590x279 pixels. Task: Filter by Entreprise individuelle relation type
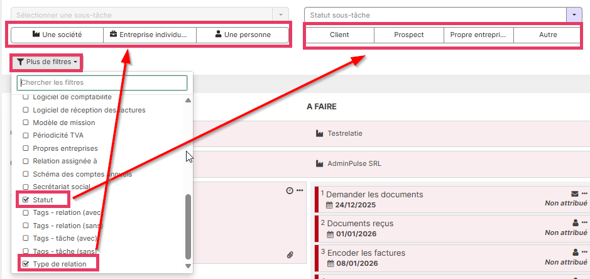pyautogui.click(x=150, y=35)
